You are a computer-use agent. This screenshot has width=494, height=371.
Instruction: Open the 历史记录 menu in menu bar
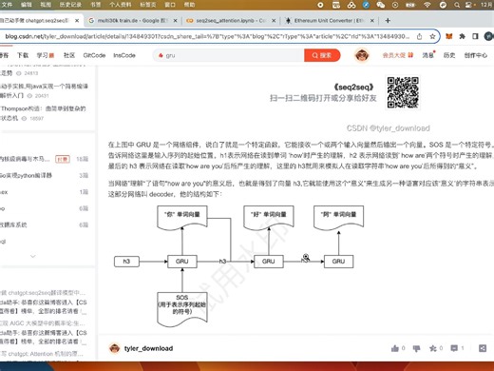(70, 5)
